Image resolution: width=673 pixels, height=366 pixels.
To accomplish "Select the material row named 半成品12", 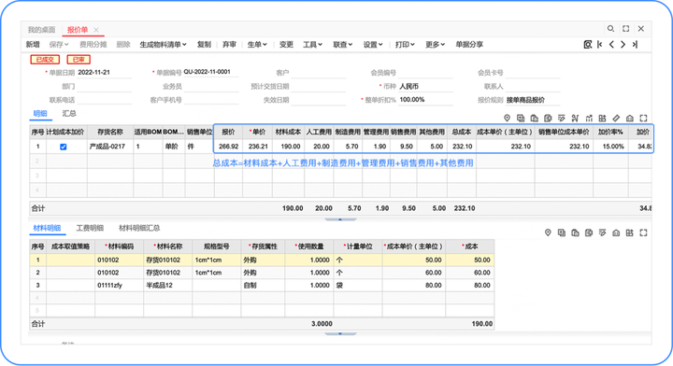I will 262,286.
